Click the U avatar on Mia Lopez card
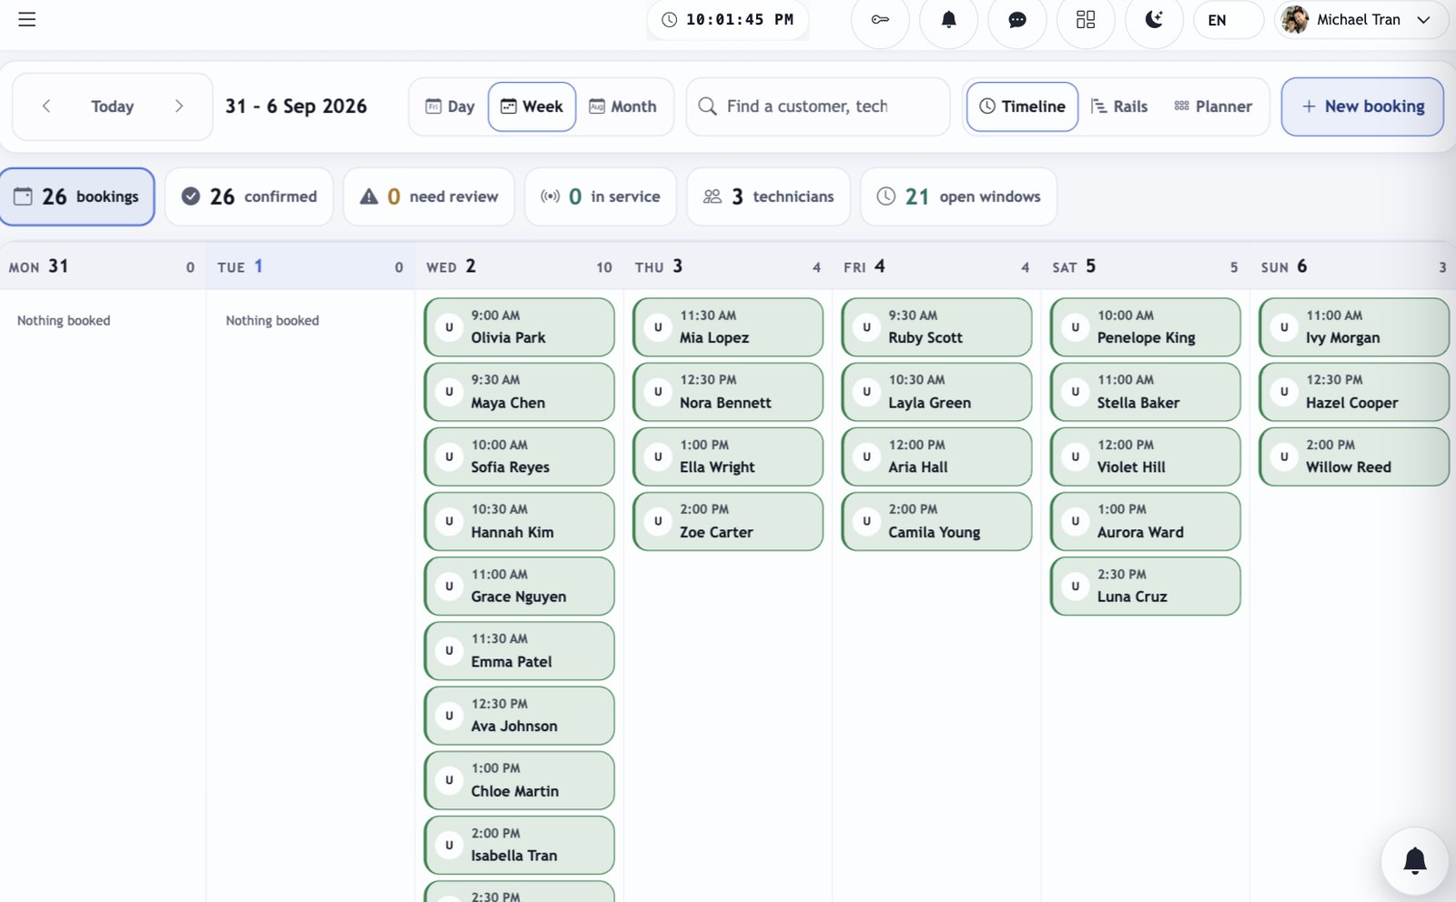This screenshot has width=1456, height=902. click(x=658, y=327)
